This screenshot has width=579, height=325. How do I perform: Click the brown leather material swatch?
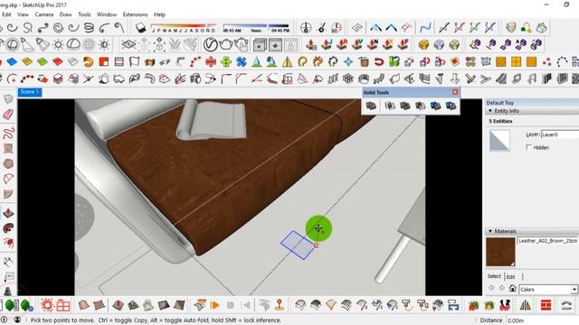tap(500, 252)
